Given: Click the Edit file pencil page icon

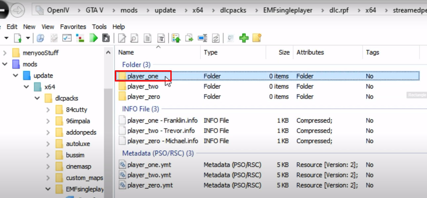Looking at the screenshot, I should (122, 38).
